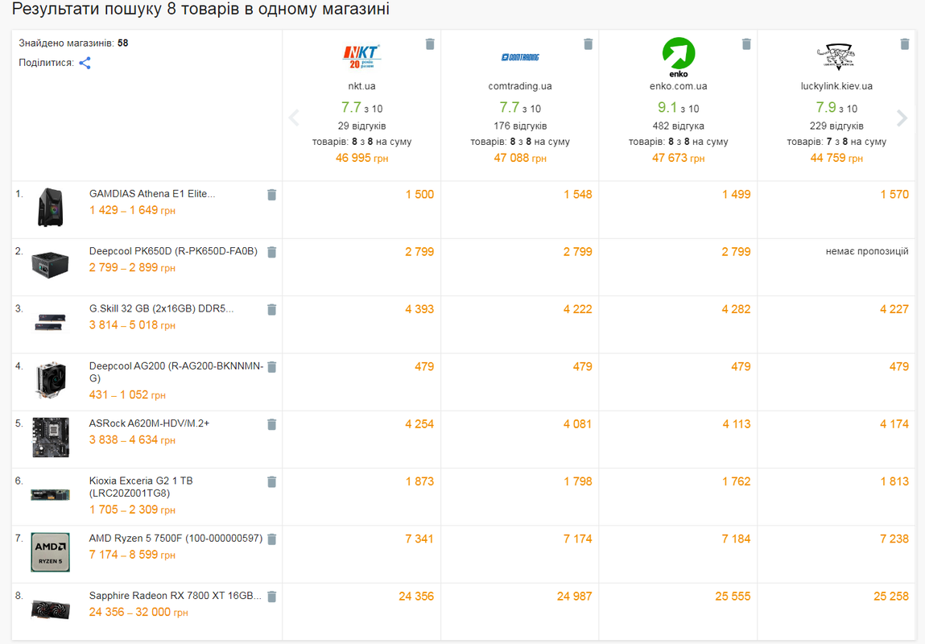The width and height of the screenshot is (925, 644).
Task: Open 482 відгука reviews for enko.com.ua
Action: 679,126
